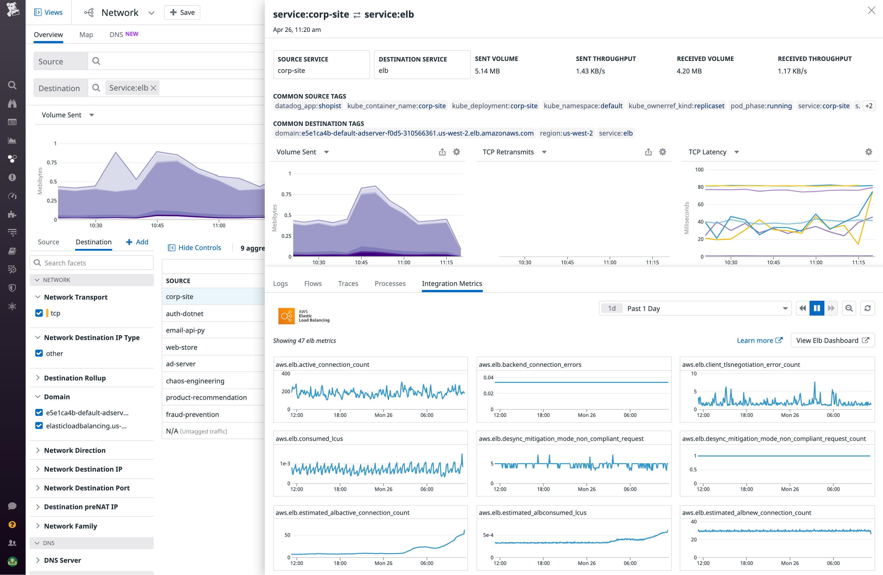
Task: Open the Infrastructure honeycomb icon in sidebar
Action: (x=12, y=159)
